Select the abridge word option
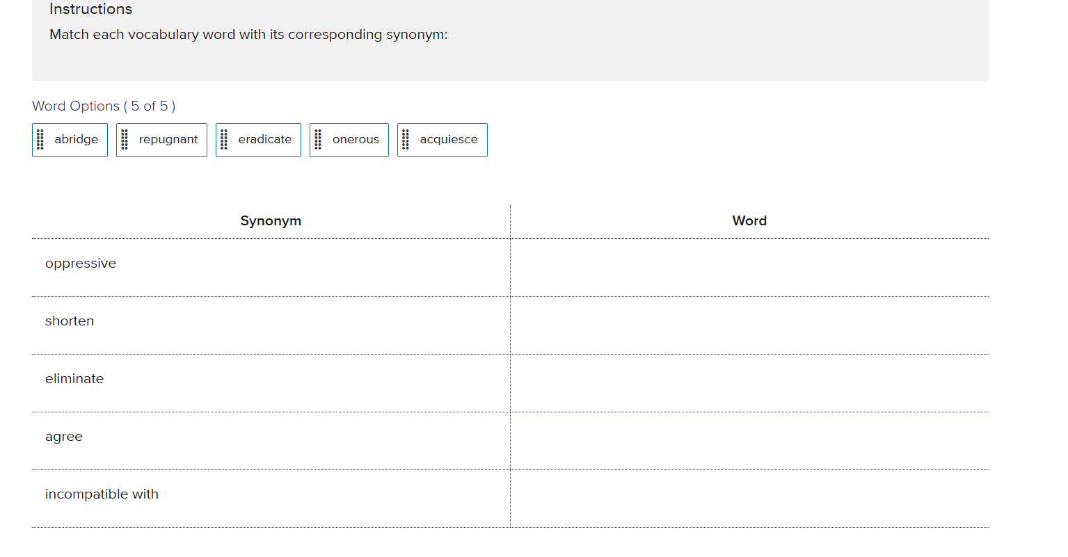1068x557 pixels. [77, 140]
